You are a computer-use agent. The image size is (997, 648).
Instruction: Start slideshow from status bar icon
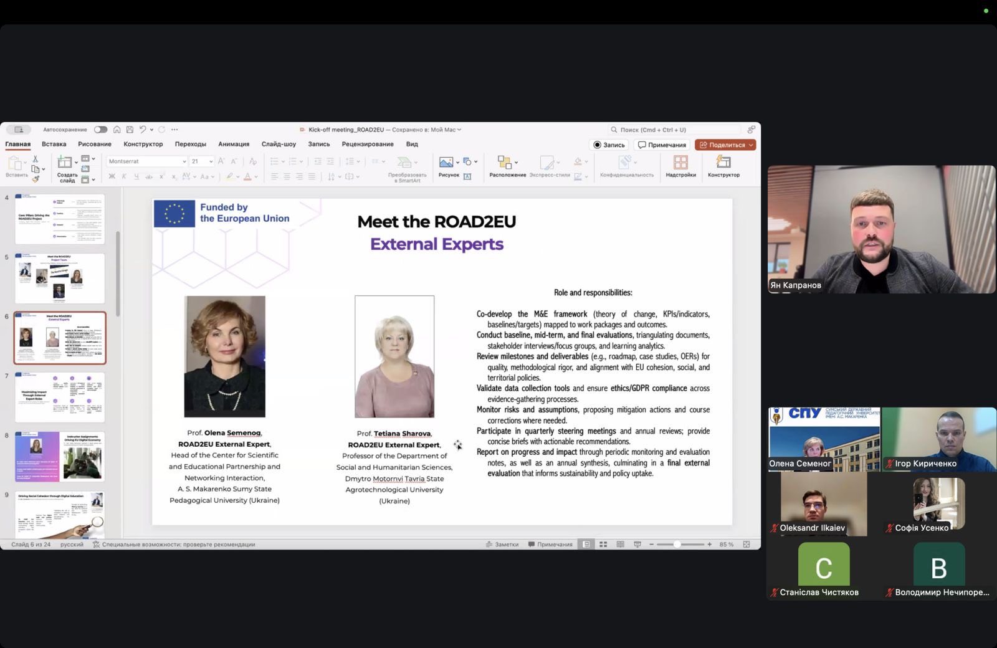coord(637,545)
